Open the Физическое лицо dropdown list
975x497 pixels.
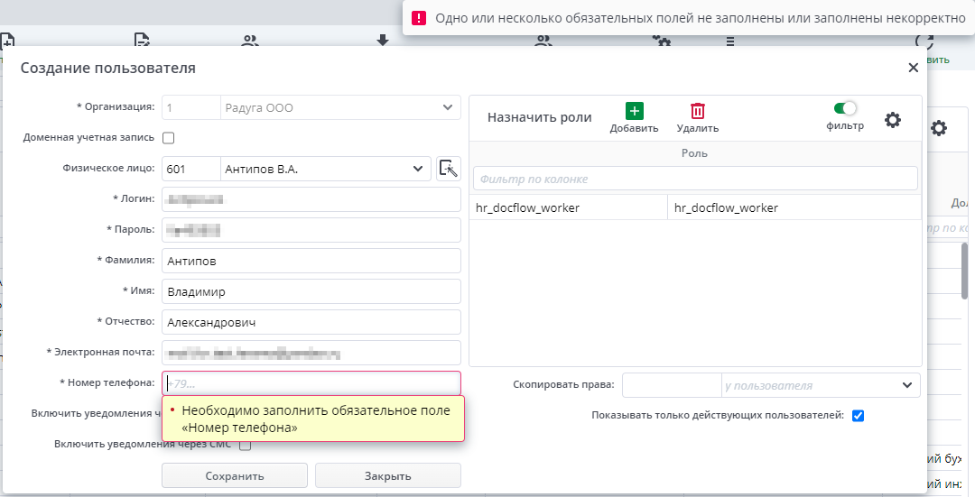pyautogui.click(x=418, y=169)
